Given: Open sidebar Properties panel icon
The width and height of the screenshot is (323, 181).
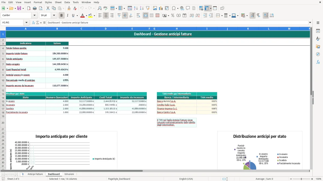Looking at the screenshot, I should point(318,31).
